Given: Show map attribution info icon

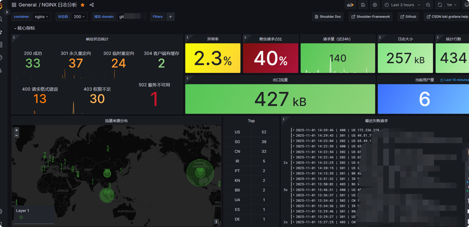Looking at the screenshot, I should (216, 221).
